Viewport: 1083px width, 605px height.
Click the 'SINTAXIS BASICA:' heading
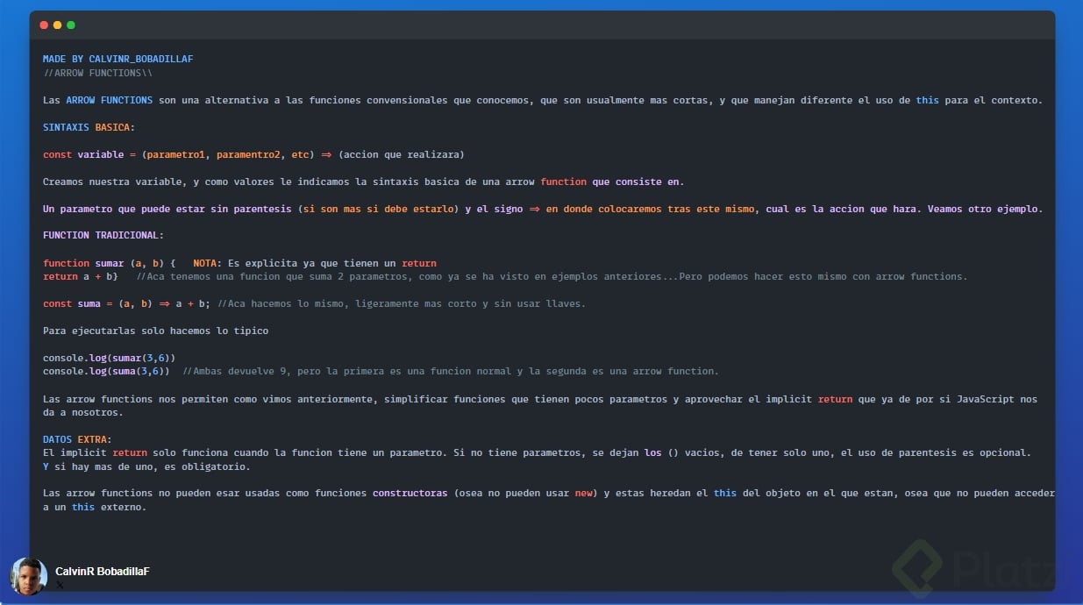tap(89, 128)
